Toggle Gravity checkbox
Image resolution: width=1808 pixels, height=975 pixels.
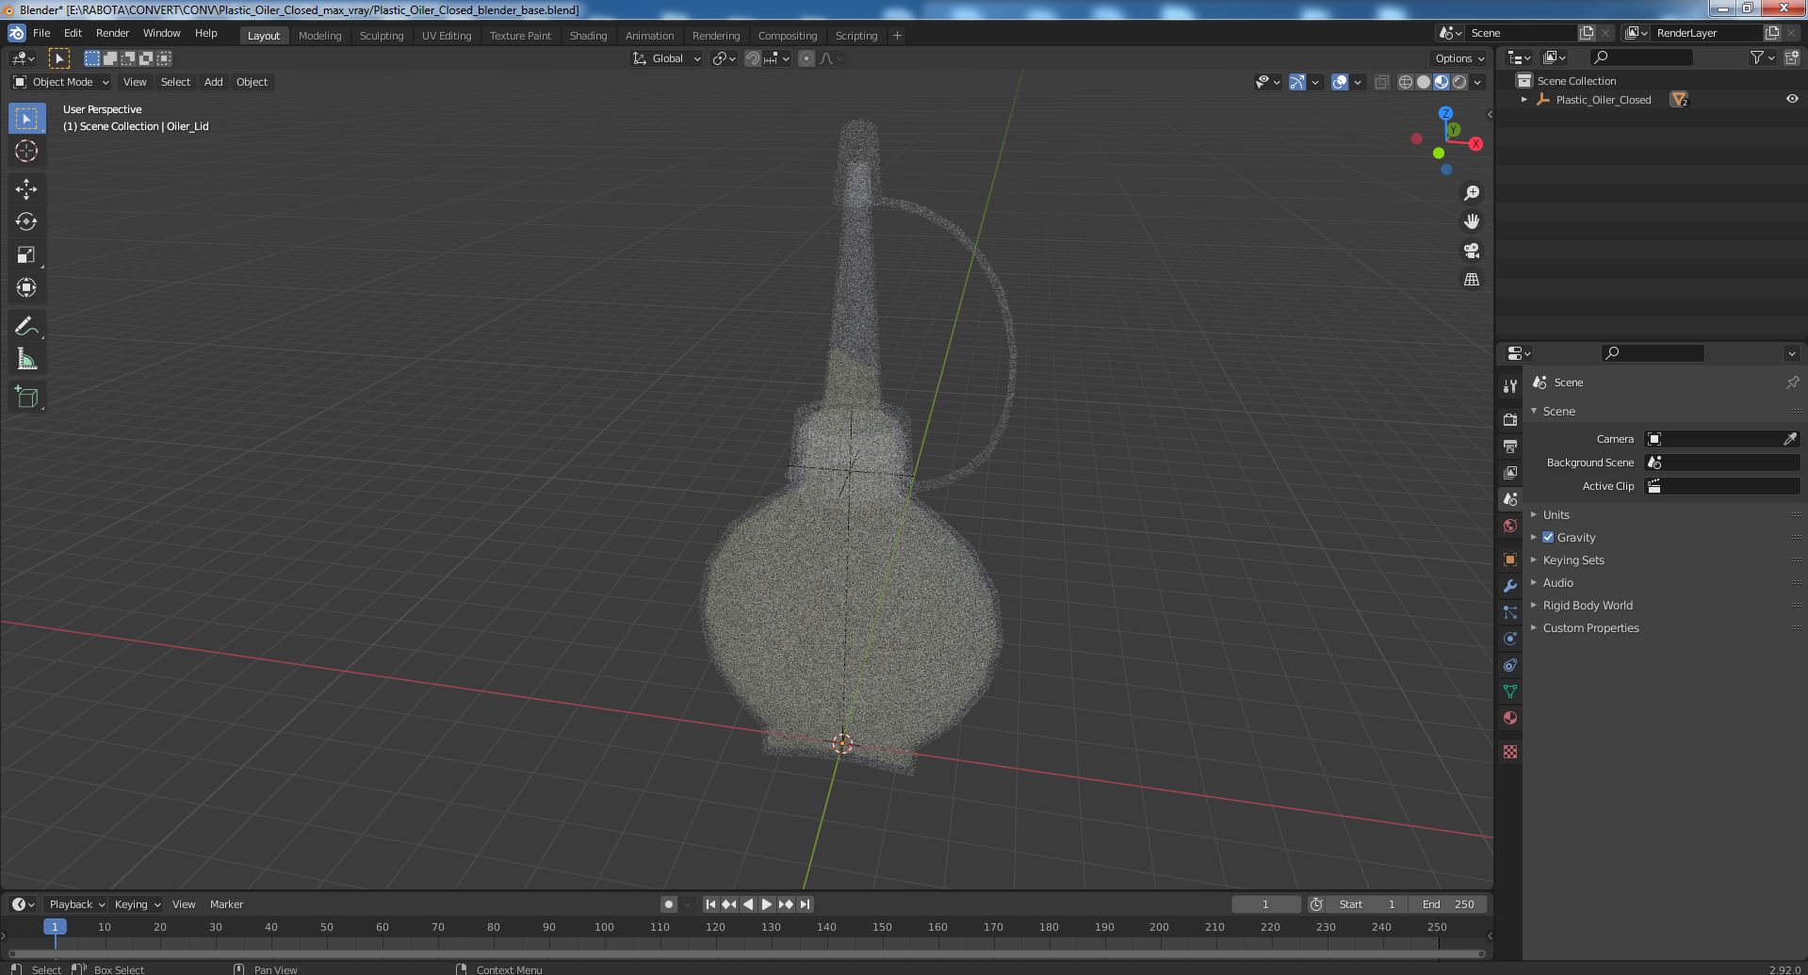pyautogui.click(x=1548, y=537)
